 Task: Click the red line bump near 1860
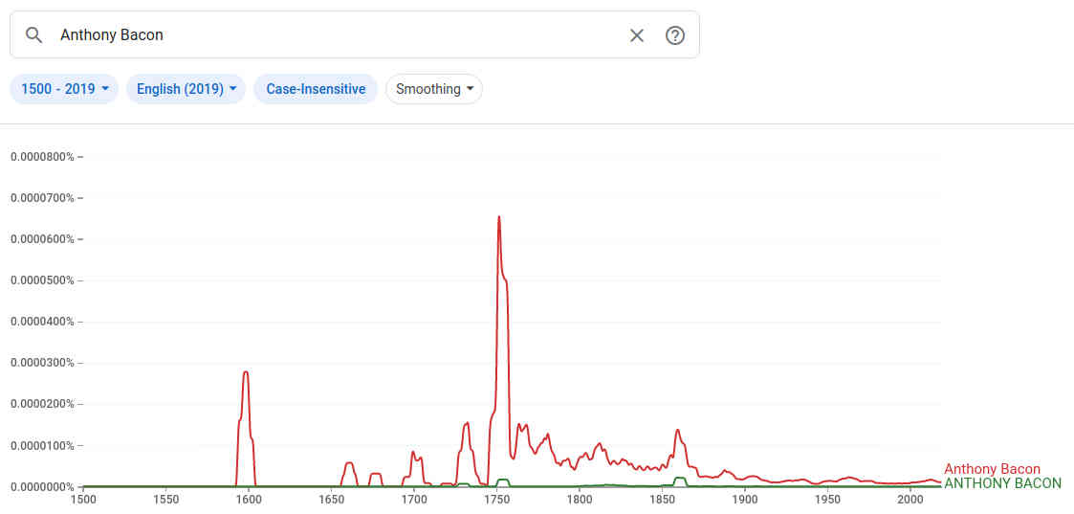point(677,431)
